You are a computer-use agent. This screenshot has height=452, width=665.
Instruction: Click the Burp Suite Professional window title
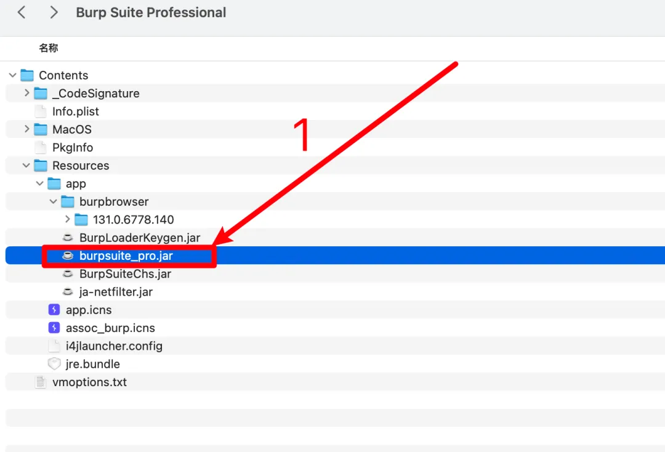click(x=151, y=13)
